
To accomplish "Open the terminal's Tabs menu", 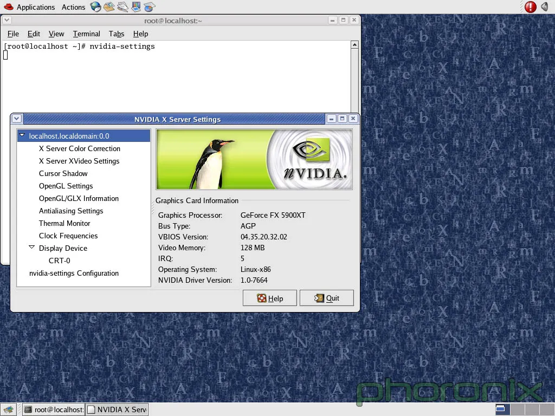I will pyautogui.click(x=117, y=34).
